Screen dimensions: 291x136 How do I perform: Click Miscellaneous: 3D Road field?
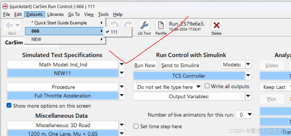63,125
